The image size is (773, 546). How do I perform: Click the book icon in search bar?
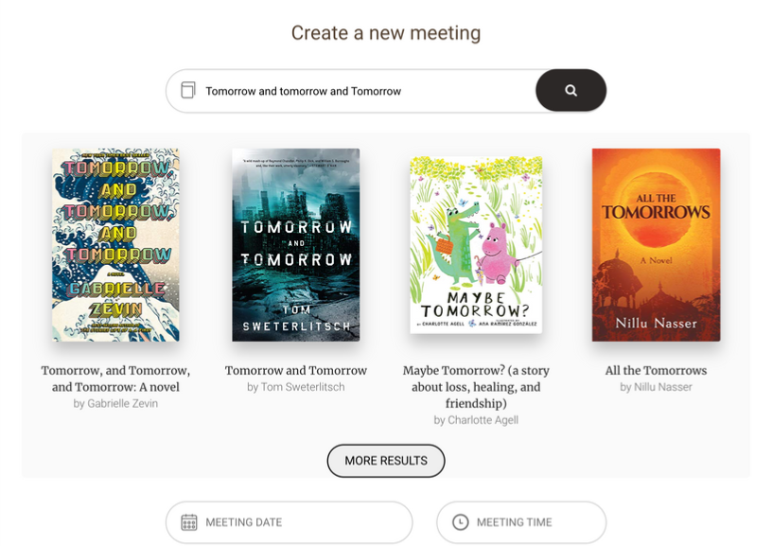coord(188,91)
